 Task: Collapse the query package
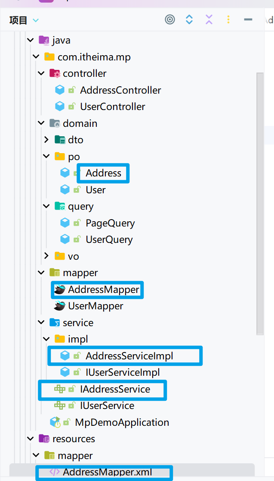pyautogui.click(x=46, y=207)
